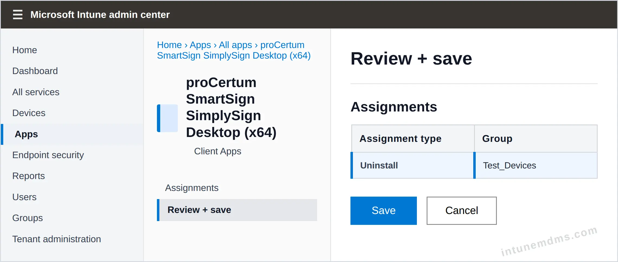Open Reports from the sidebar
The width and height of the screenshot is (618, 262).
pyautogui.click(x=28, y=176)
